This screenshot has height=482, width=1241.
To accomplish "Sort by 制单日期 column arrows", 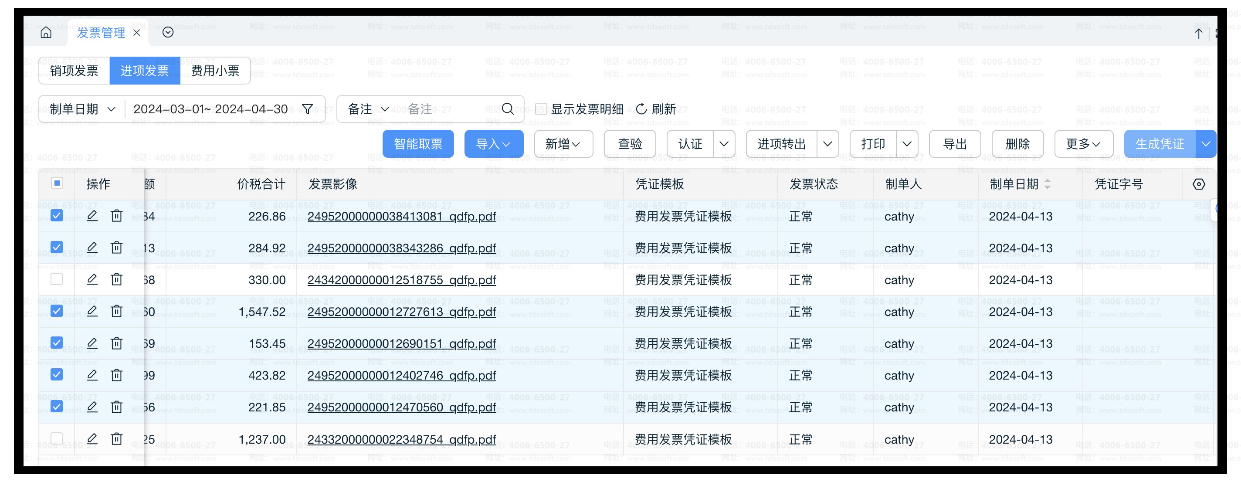I will [1048, 184].
